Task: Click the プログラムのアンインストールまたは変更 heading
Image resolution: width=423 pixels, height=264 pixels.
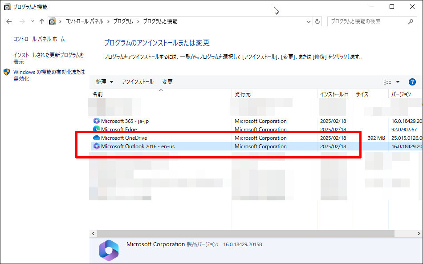Action: click(157, 43)
